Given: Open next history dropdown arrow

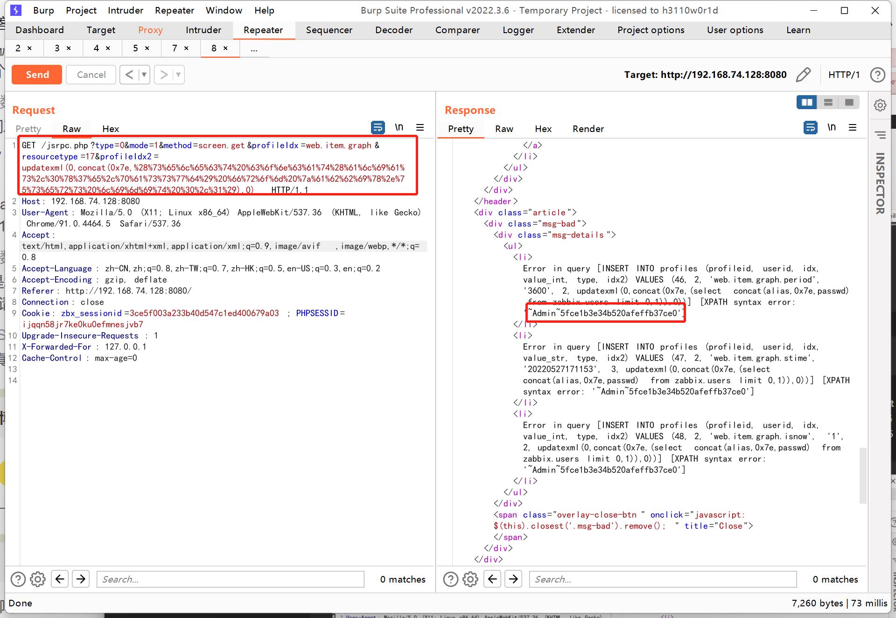Looking at the screenshot, I should [179, 75].
